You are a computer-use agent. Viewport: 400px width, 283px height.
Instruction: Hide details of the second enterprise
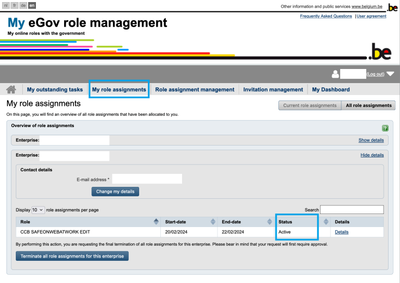372,155
